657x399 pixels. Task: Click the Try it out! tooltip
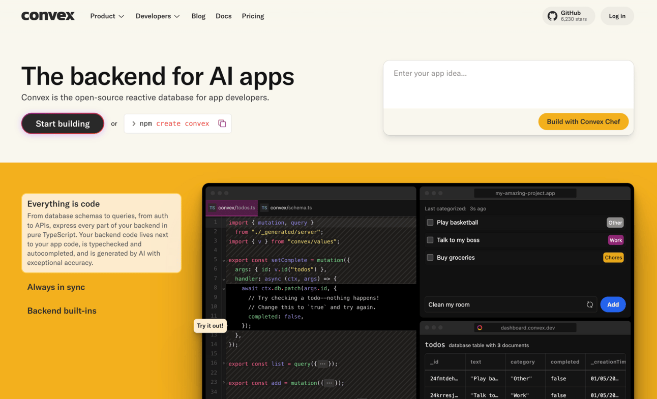click(x=210, y=326)
